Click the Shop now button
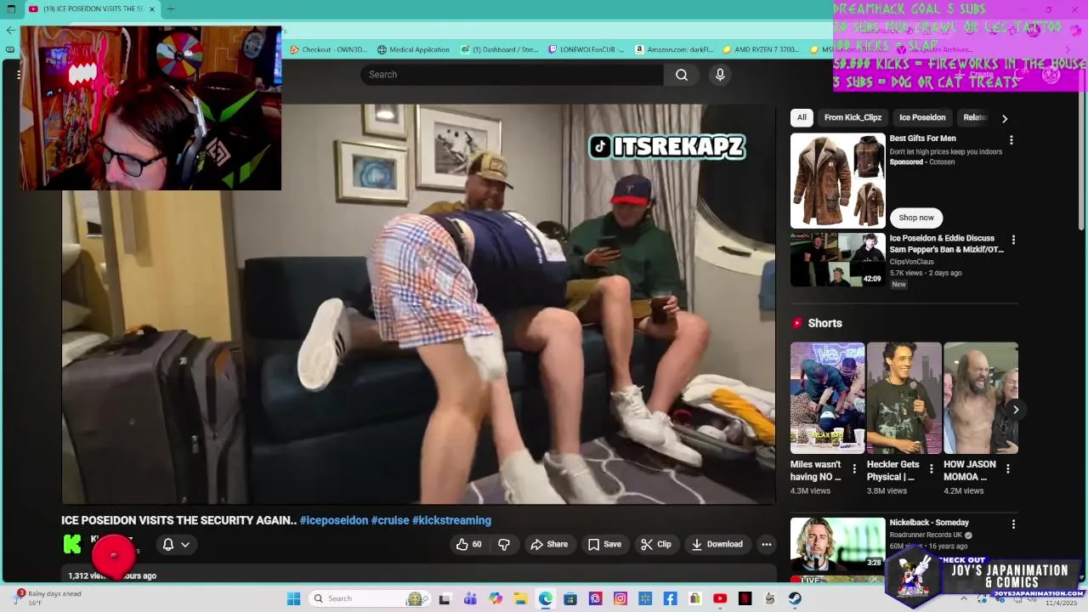This screenshot has height=612, width=1088. (x=916, y=218)
